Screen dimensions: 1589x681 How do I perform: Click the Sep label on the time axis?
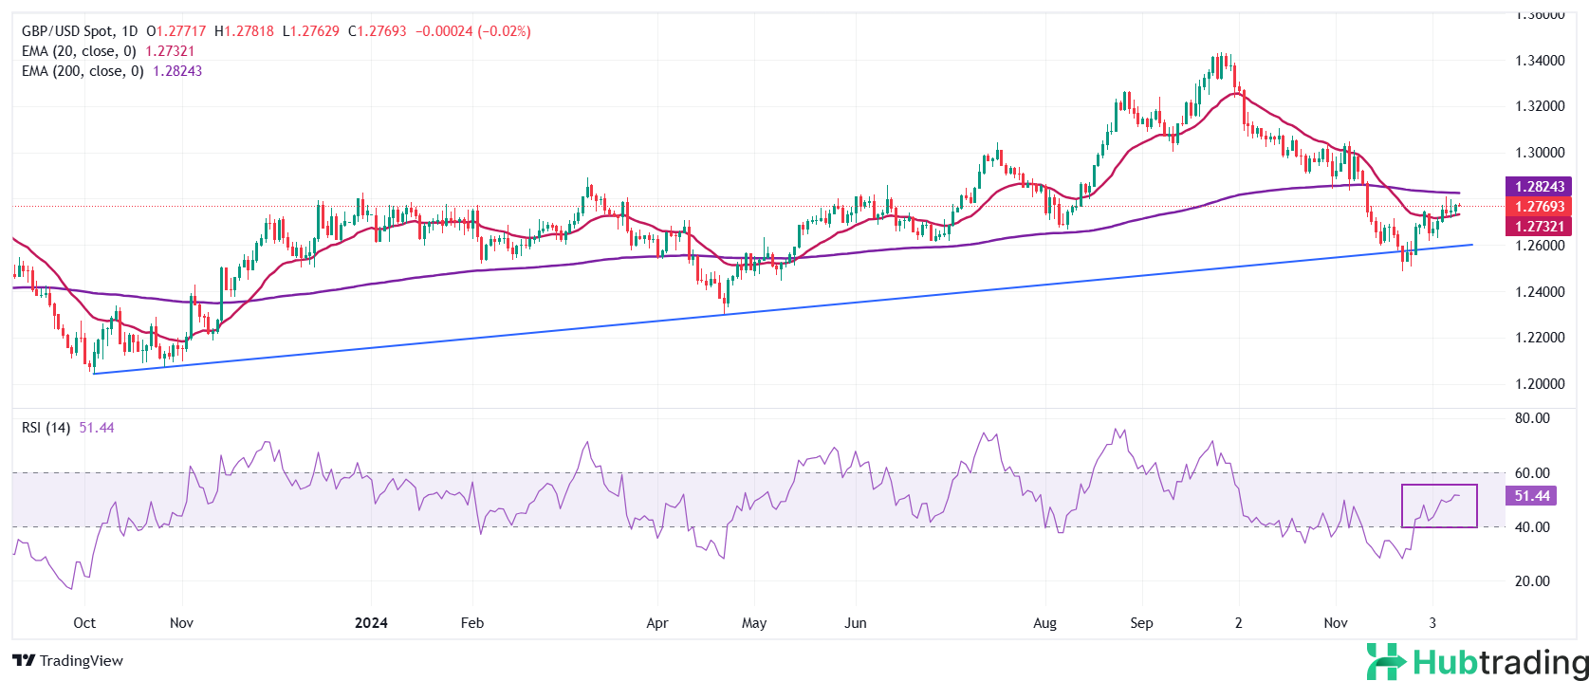click(x=1141, y=623)
